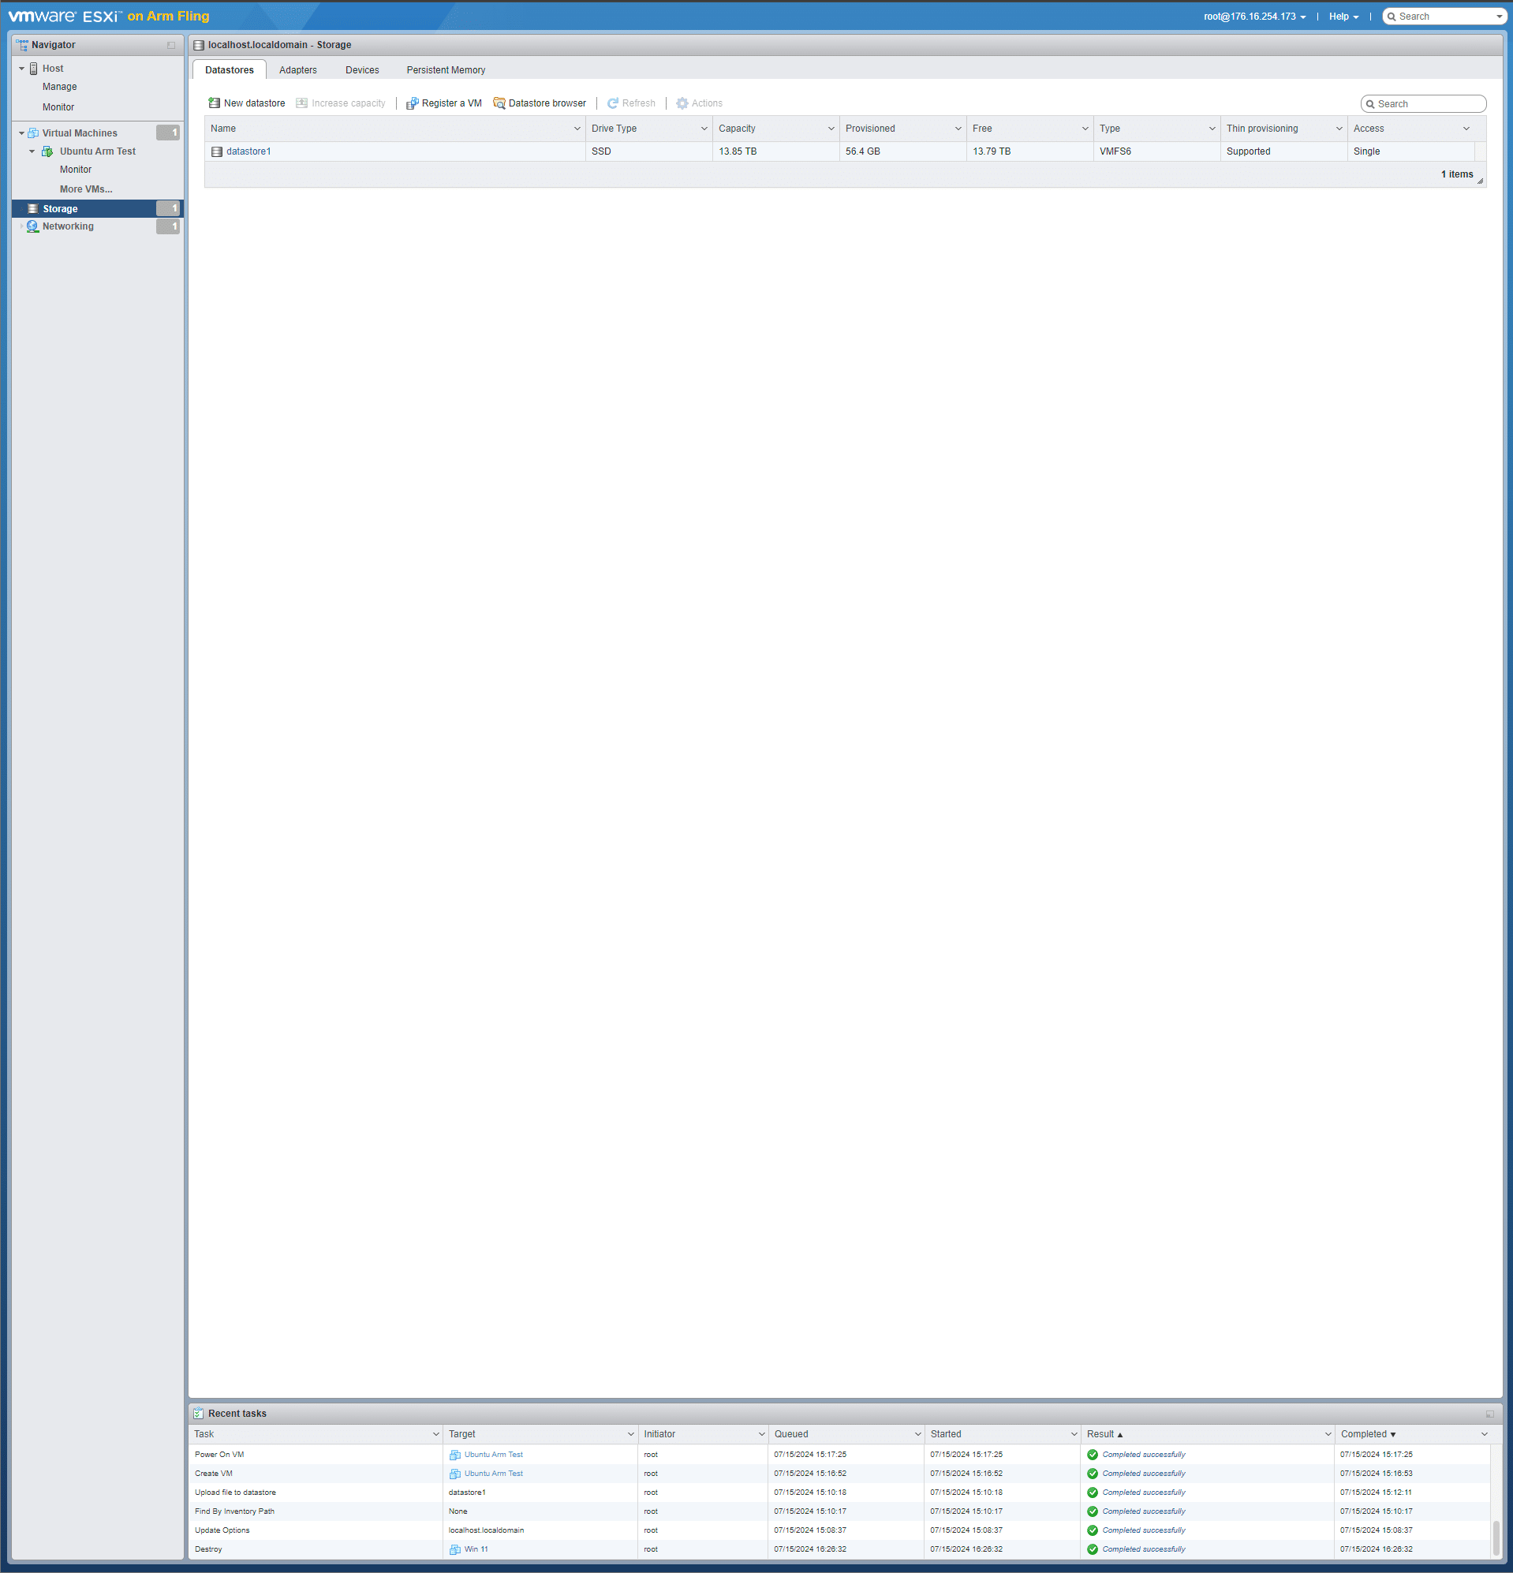Click the Recent tasks header icon
This screenshot has width=1513, height=1573.
coord(198,1414)
